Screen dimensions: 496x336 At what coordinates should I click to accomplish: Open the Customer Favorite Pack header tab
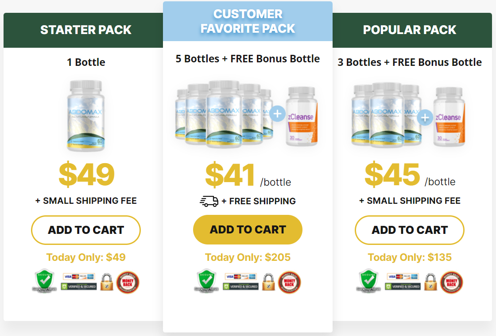(248, 21)
